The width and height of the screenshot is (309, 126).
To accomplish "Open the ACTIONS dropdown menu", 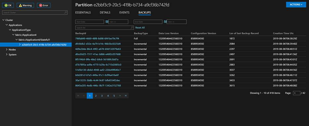I will (296, 5).
